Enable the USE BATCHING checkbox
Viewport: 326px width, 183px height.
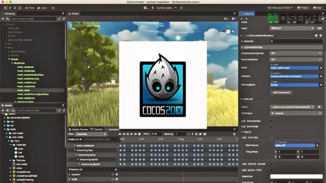tap(271, 126)
